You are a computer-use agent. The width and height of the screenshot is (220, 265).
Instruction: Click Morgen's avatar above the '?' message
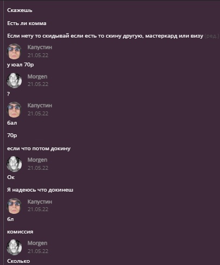[x=14, y=81]
